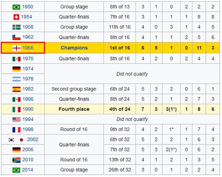Click the Brazil flag next to 1950
This screenshot has height=177, width=222.
[x=16, y=7]
